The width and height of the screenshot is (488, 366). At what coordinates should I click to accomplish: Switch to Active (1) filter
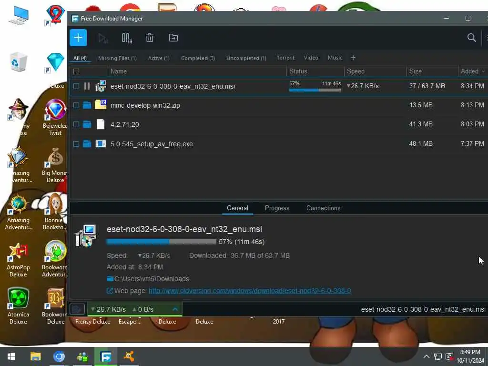coord(159,58)
